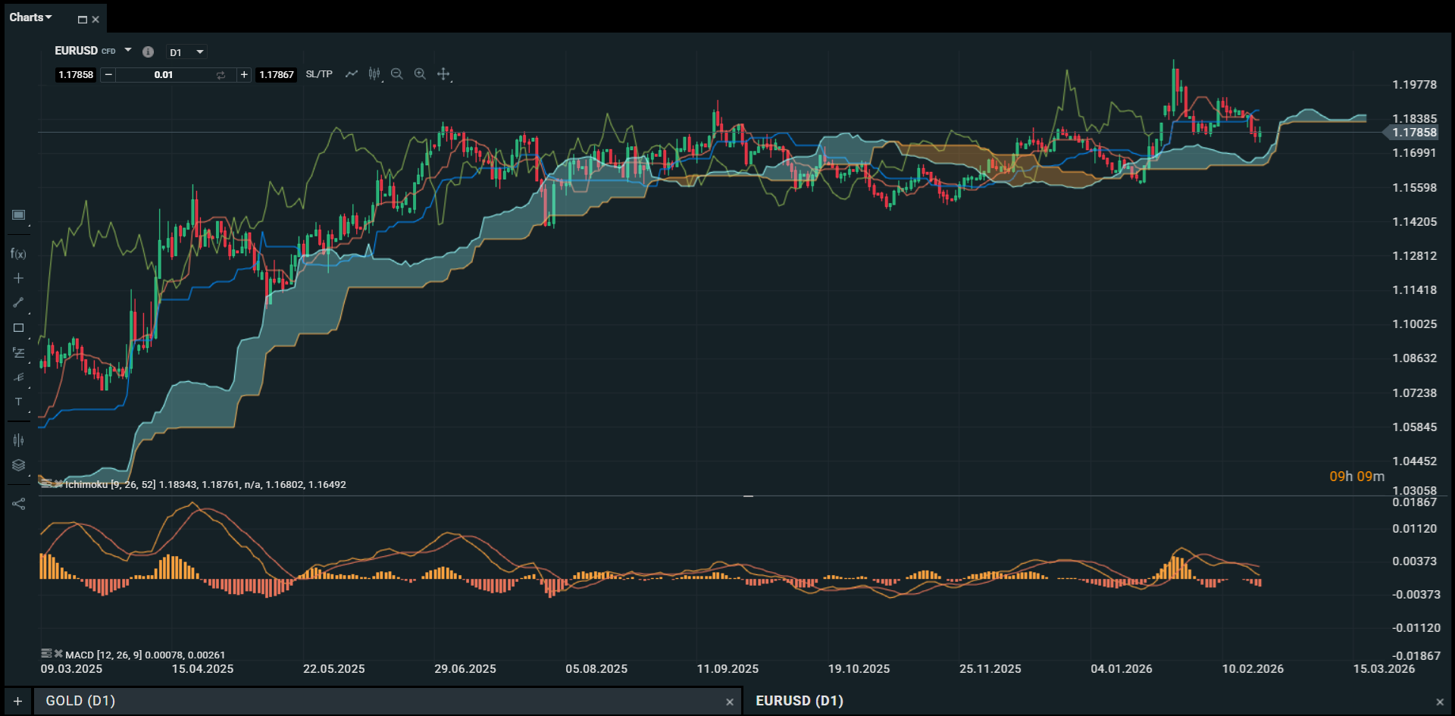
Task: Open Ichimoku indicator settings icon
Action: coord(46,483)
